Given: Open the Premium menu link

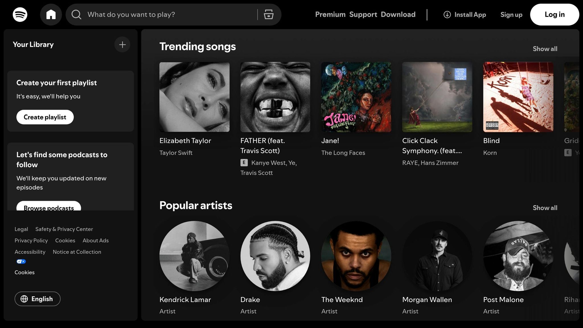Looking at the screenshot, I should tap(330, 15).
